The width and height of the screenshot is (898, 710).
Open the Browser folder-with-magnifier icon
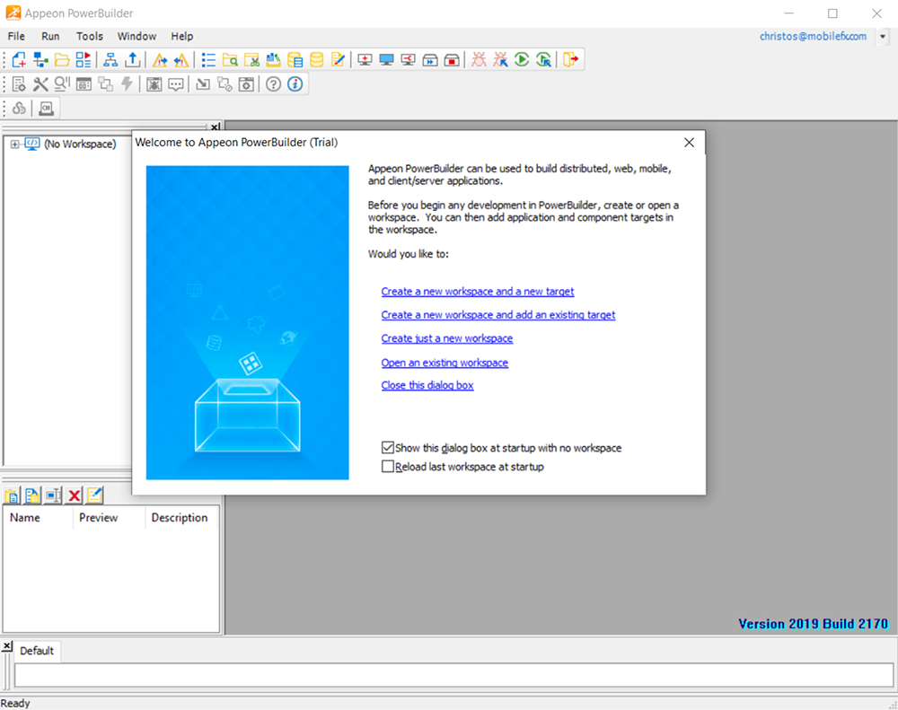point(230,59)
